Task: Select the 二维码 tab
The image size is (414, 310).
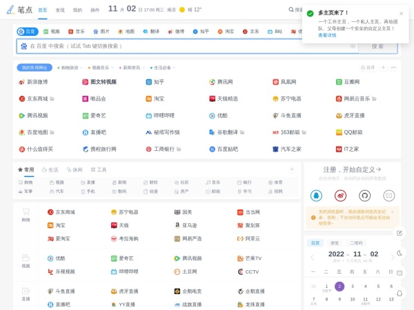Action: coord(356,243)
